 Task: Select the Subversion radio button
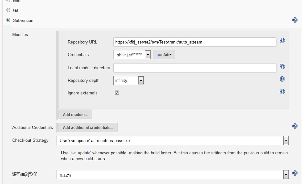point(8,20)
